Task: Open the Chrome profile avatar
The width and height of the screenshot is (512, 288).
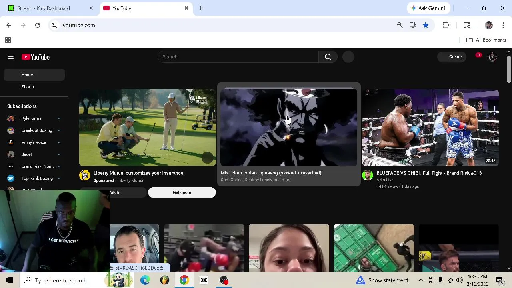Action: click(x=489, y=25)
